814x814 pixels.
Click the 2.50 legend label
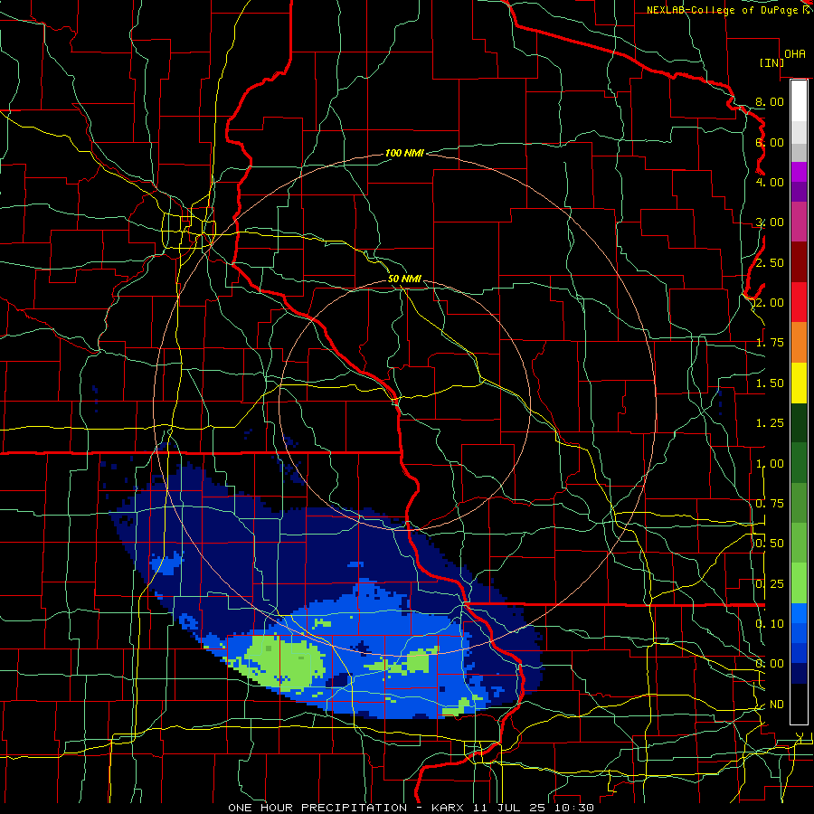770,262
